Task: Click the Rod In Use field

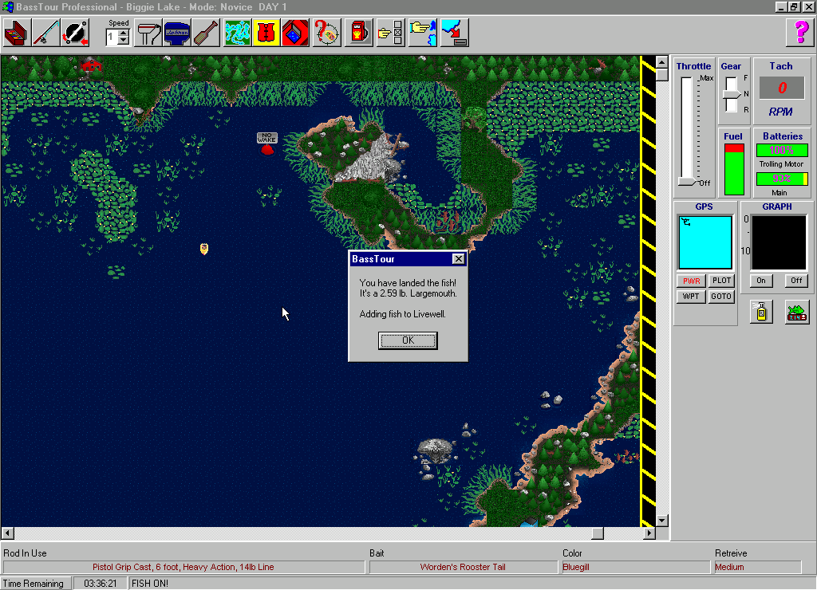Action: point(184,567)
